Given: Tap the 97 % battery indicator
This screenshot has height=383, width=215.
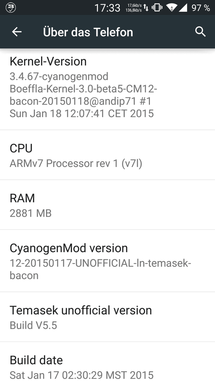Looking at the screenshot, I should click(x=201, y=8).
